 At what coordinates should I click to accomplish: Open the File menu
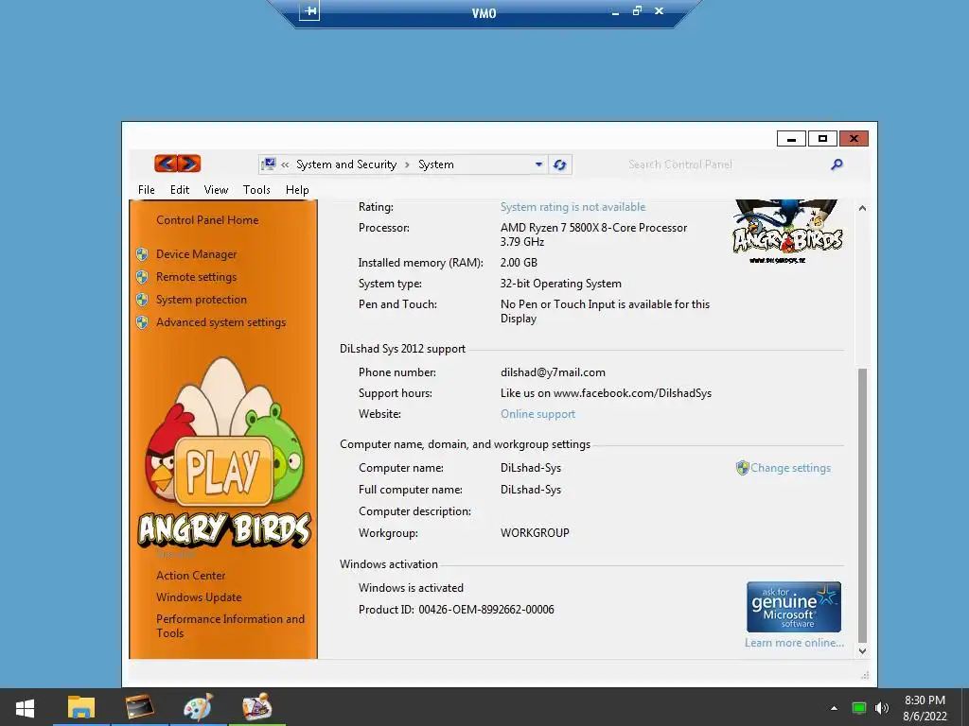pos(147,190)
